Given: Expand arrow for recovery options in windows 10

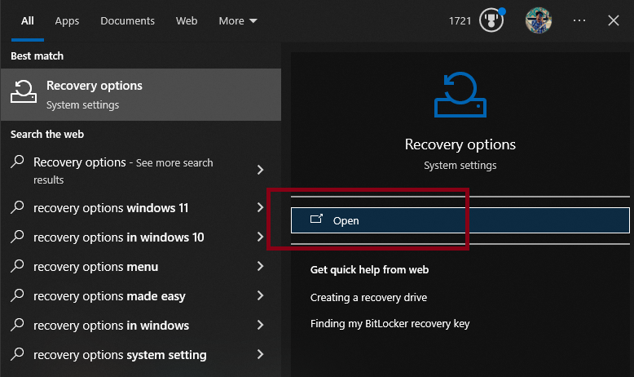Looking at the screenshot, I should coord(261,237).
